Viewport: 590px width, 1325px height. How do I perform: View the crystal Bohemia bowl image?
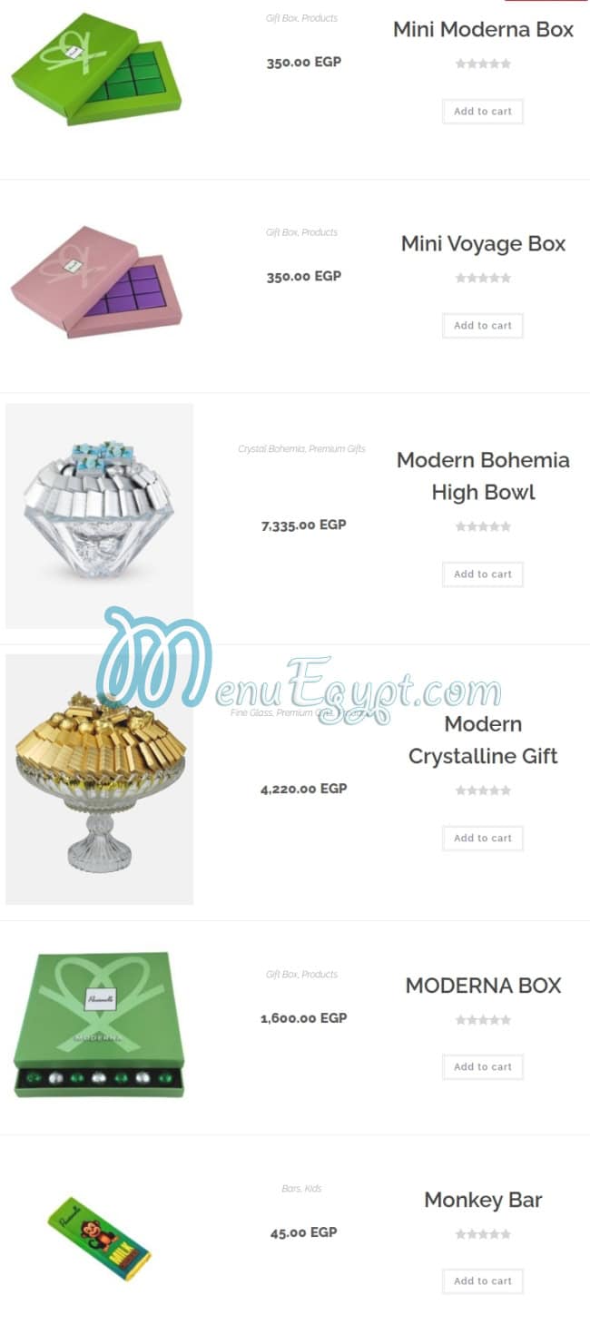pyautogui.click(x=99, y=515)
